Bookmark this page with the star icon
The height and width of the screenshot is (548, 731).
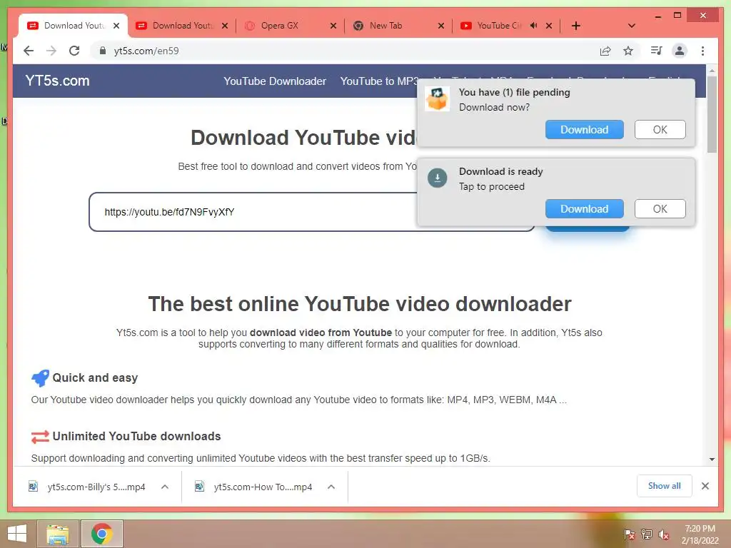click(x=628, y=51)
